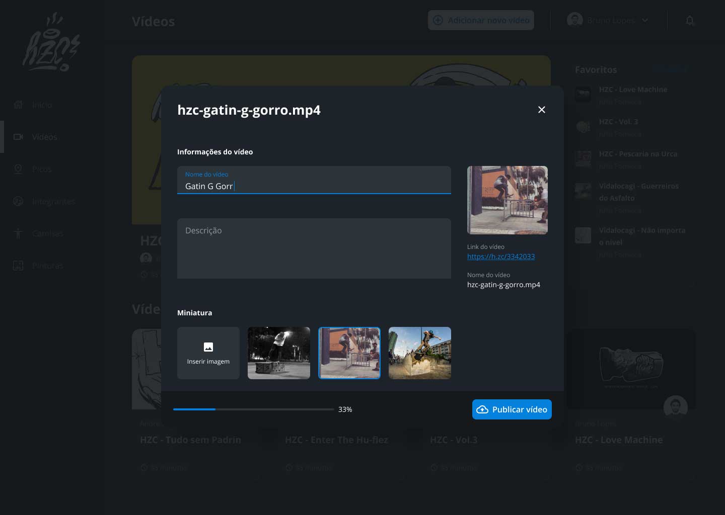Click the camera icon beside Vídeos
The height and width of the screenshot is (515, 725).
18,137
